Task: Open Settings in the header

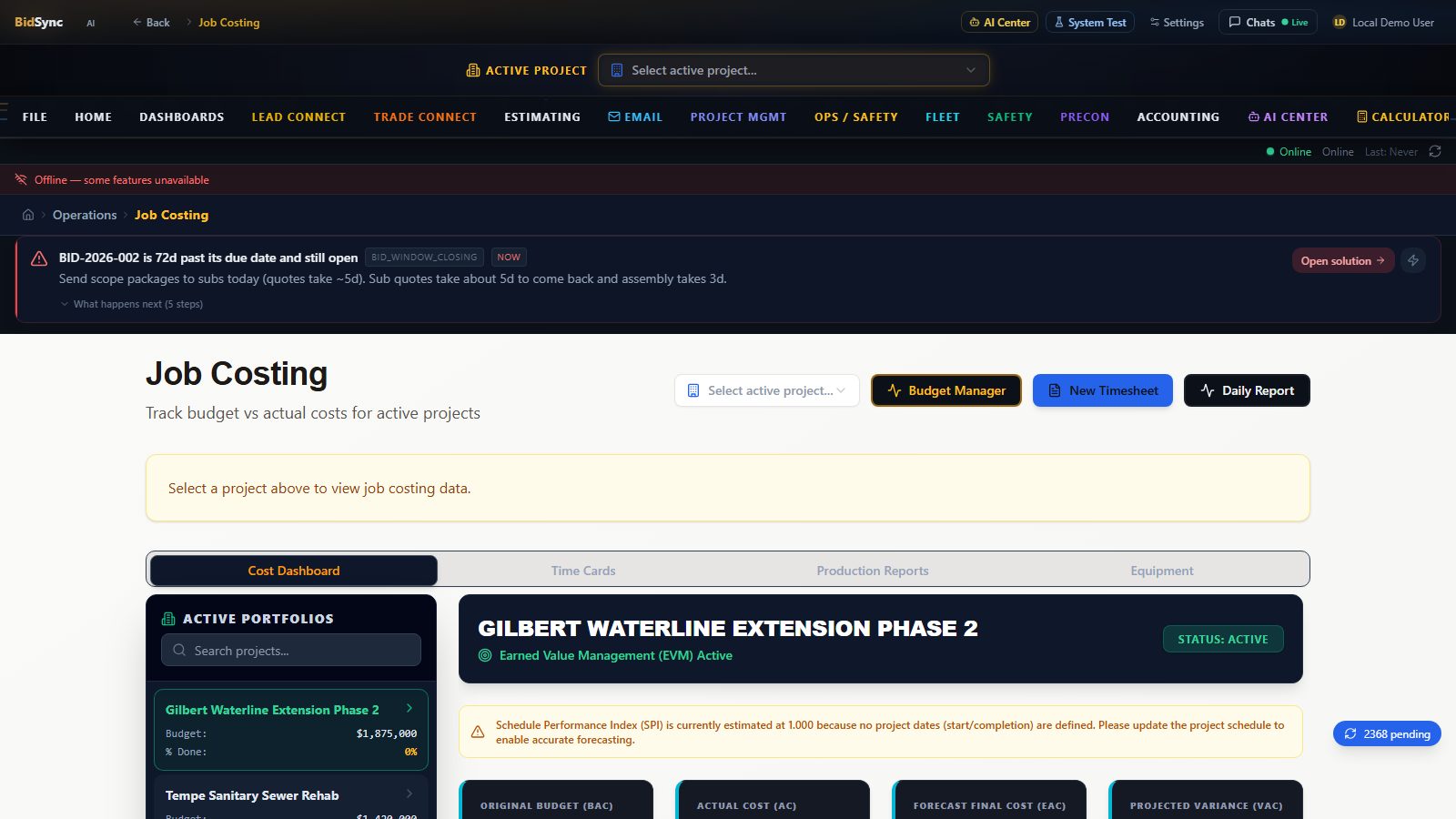Action: click(1176, 22)
